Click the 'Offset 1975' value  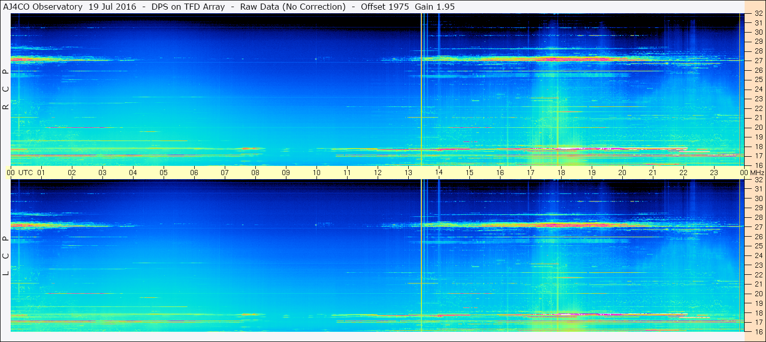coord(382,7)
